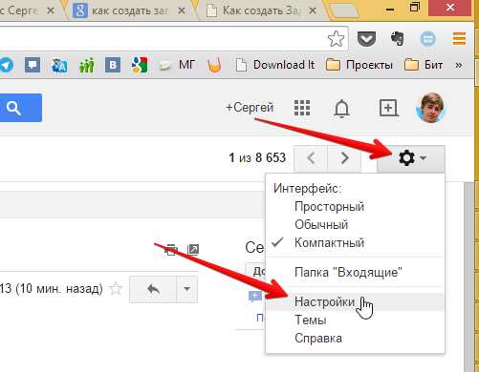479x372 pixels.
Task: Open the Chrome hamburger menu
Action: (x=459, y=39)
